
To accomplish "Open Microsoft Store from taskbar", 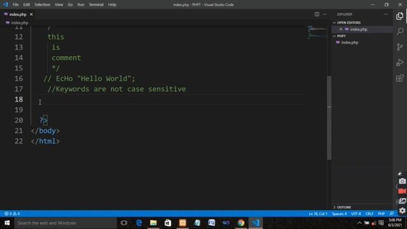I will tap(168, 223).
